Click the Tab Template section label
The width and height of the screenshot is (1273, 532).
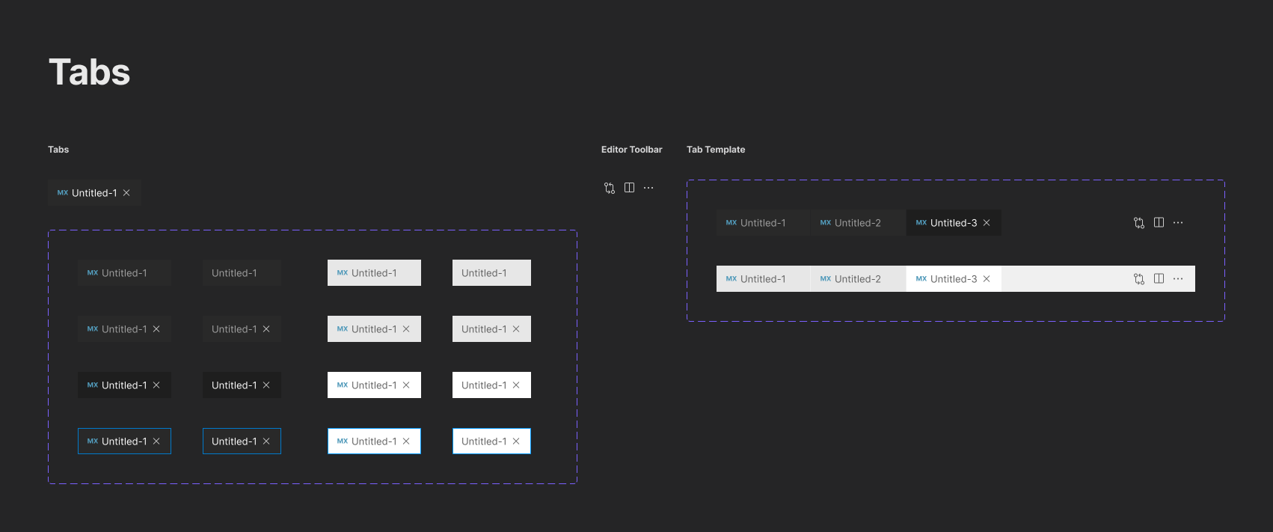716,150
